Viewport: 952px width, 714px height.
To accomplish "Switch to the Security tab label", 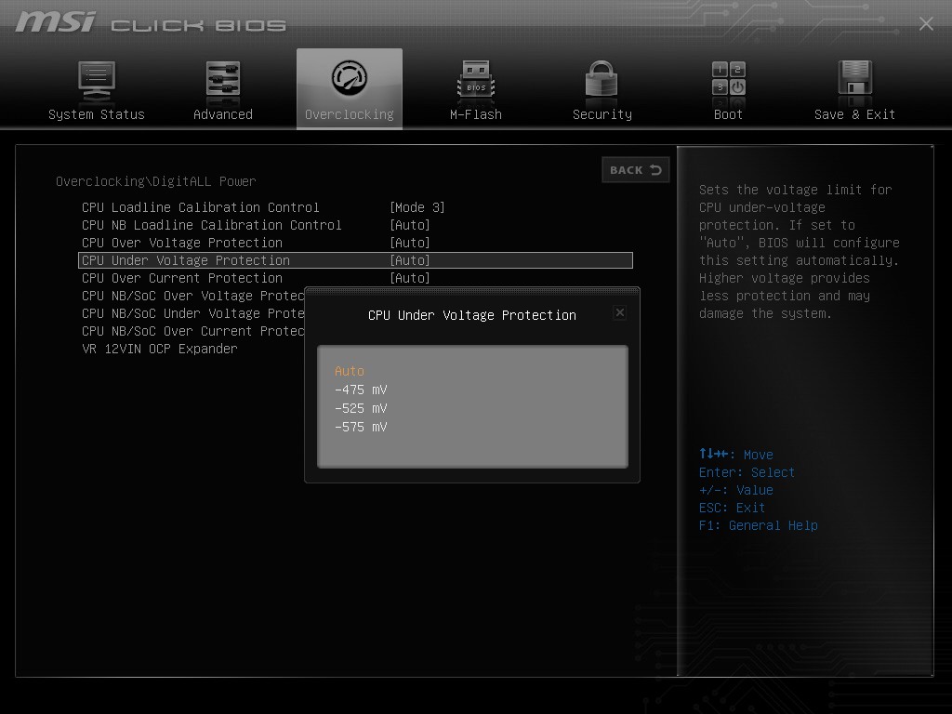I will tap(602, 114).
